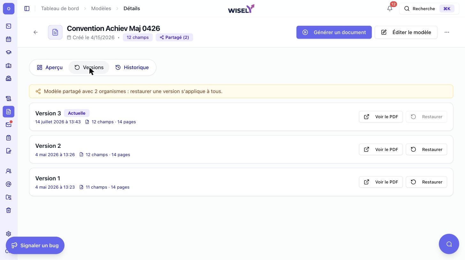
Task: Open the document-with-pen sidebar icon
Action: pos(9,151)
